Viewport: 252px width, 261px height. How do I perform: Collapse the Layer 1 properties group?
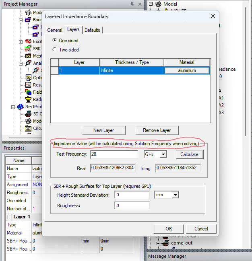click(10, 217)
